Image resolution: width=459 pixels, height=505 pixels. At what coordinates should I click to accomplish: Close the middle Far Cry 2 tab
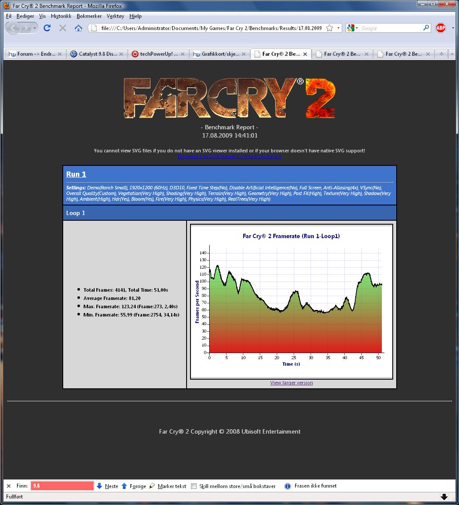coord(367,54)
